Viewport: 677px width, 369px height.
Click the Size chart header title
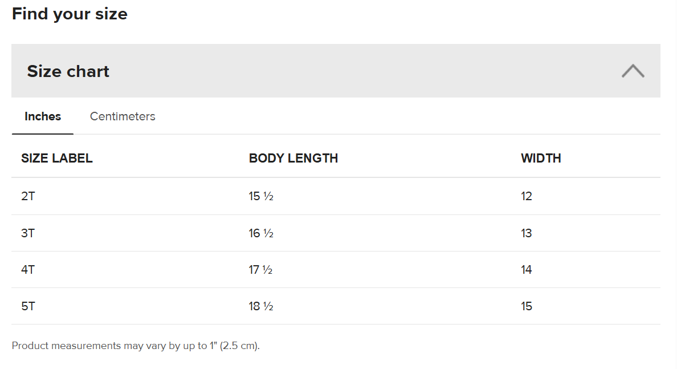click(x=68, y=71)
